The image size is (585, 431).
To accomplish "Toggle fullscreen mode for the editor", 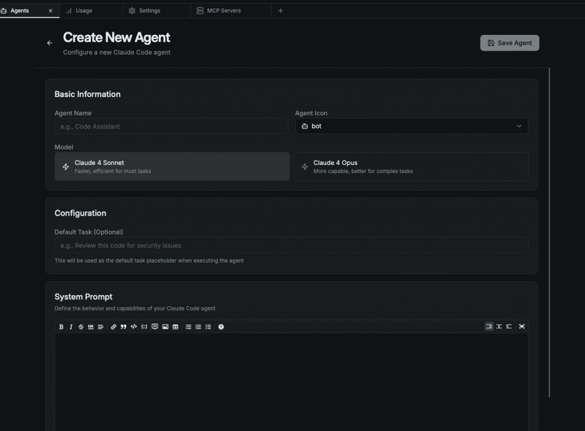I will click(522, 326).
